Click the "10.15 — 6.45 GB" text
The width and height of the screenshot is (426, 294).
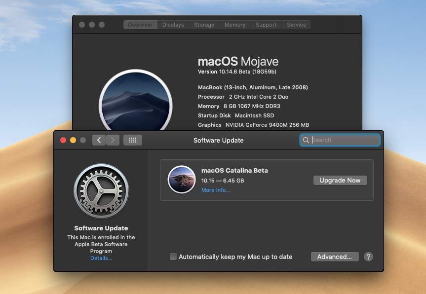coord(223,181)
